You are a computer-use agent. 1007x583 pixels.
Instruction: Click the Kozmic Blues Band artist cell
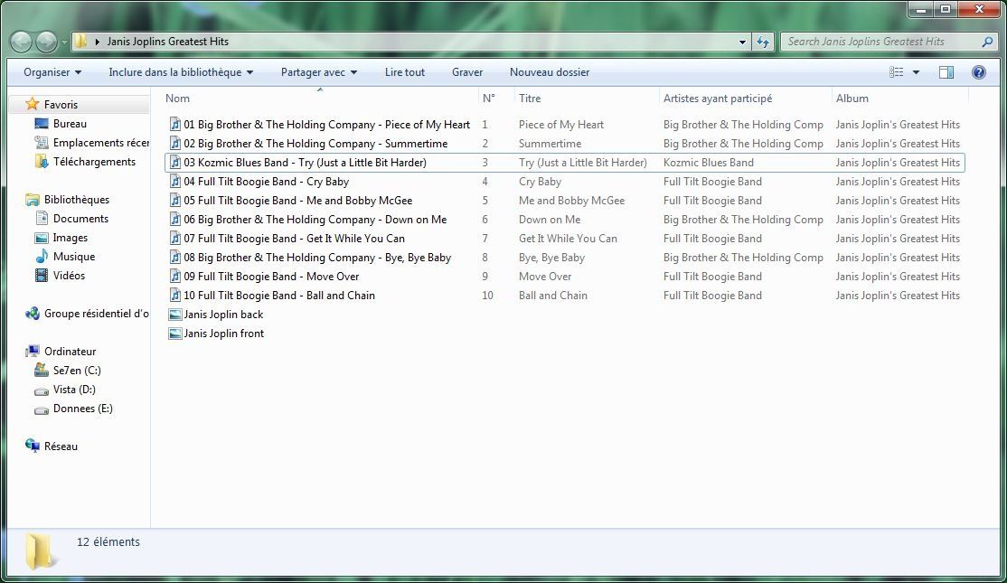[x=709, y=163]
